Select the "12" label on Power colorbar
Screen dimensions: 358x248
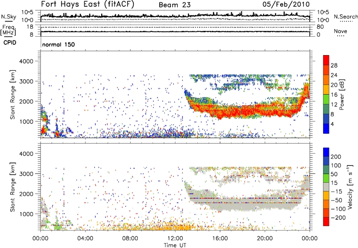click(334, 105)
